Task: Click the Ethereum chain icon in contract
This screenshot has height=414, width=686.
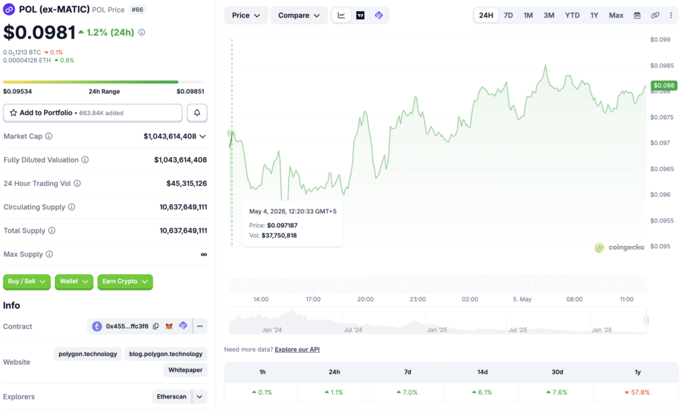Action: point(97,326)
